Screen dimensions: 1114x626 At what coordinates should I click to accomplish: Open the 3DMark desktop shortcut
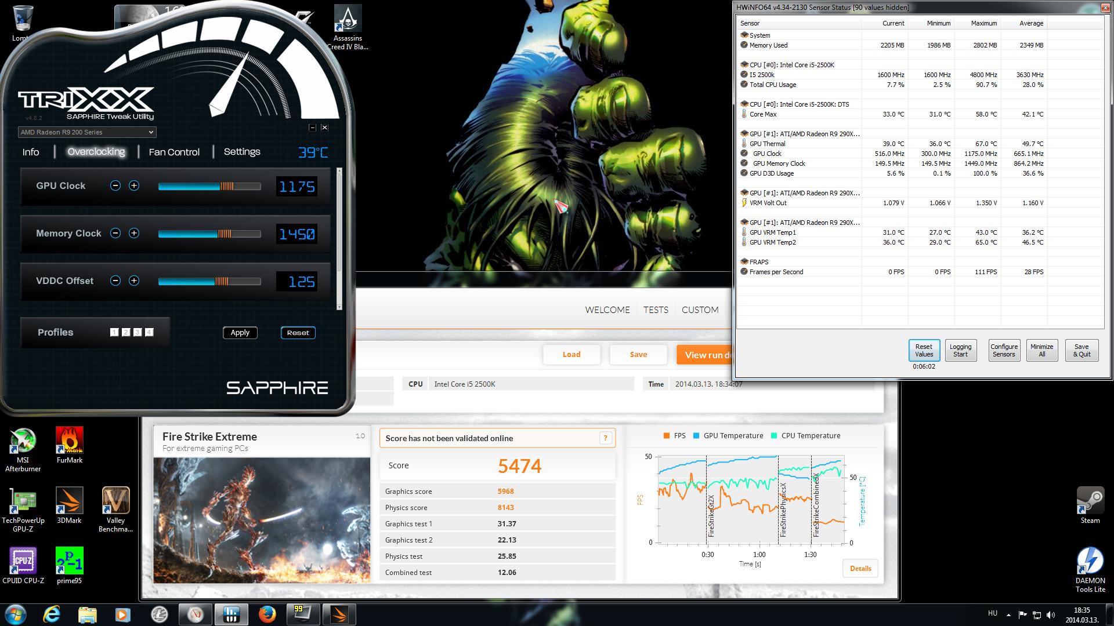[x=70, y=505]
